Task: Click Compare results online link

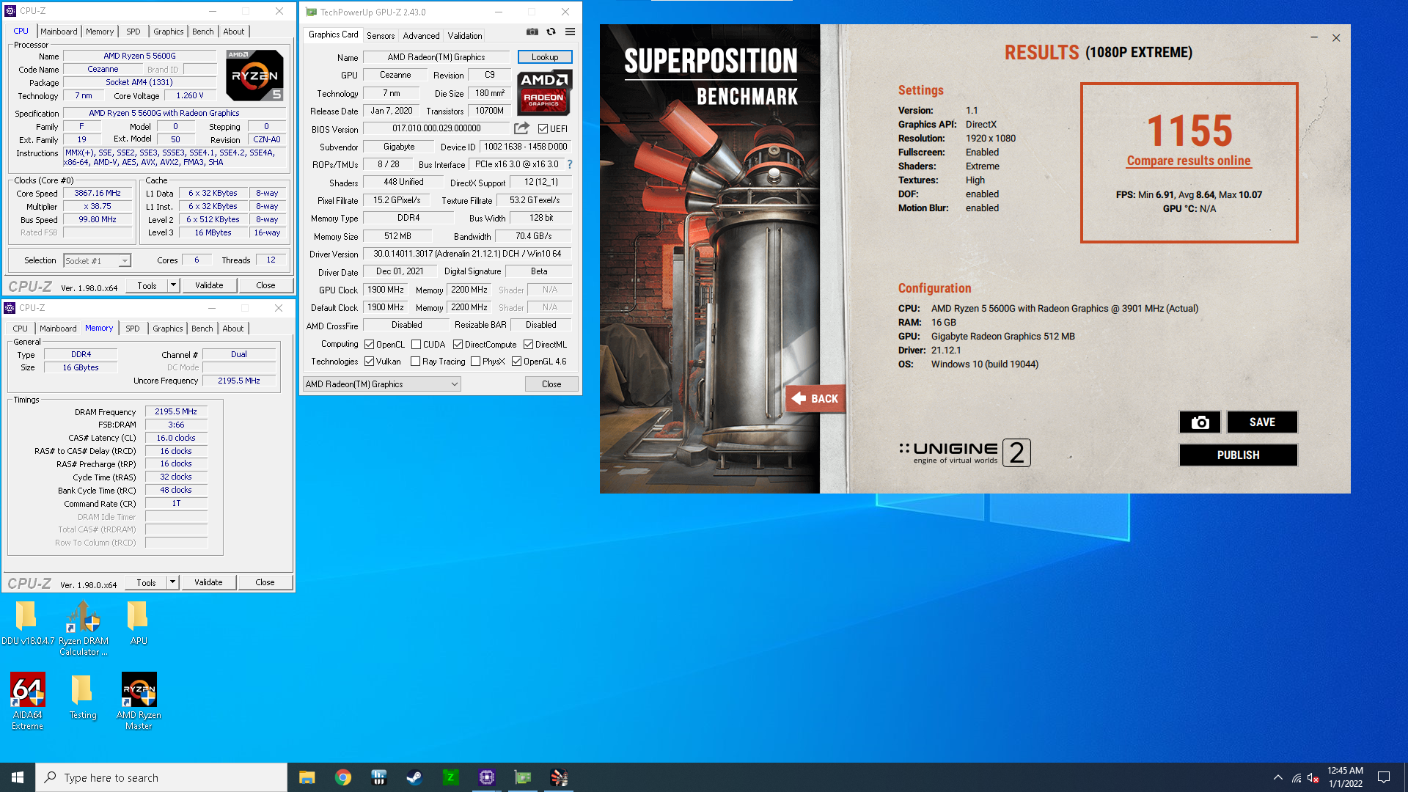Action: pyautogui.click(x=1188, y=161)
